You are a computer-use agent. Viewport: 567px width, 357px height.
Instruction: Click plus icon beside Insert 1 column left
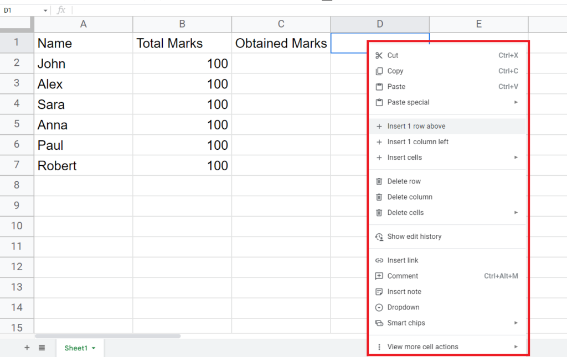379,142
